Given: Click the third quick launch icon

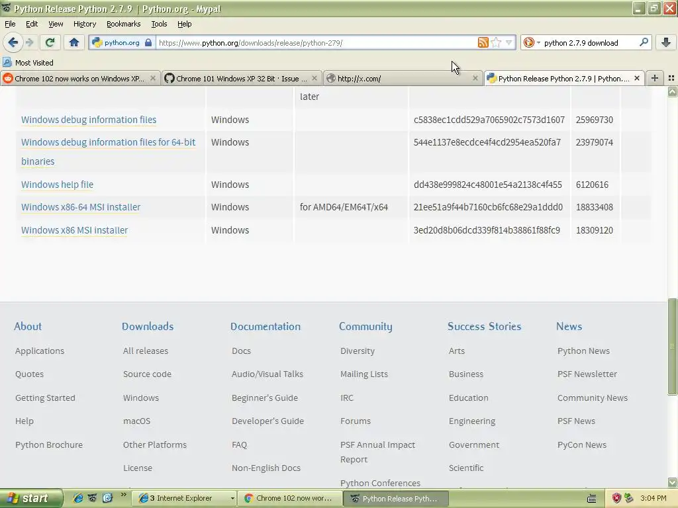Looking at the screenshot, I should [107, 498].
